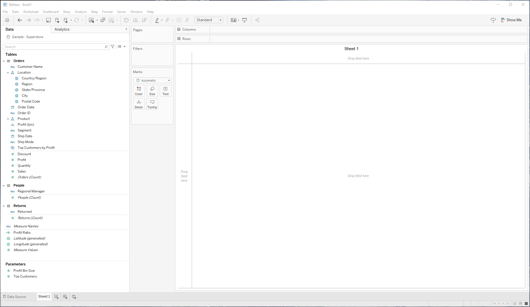Viewport: 530px width, 307px height.
Task: Open Presentation Mode icon
Action: 244,20
